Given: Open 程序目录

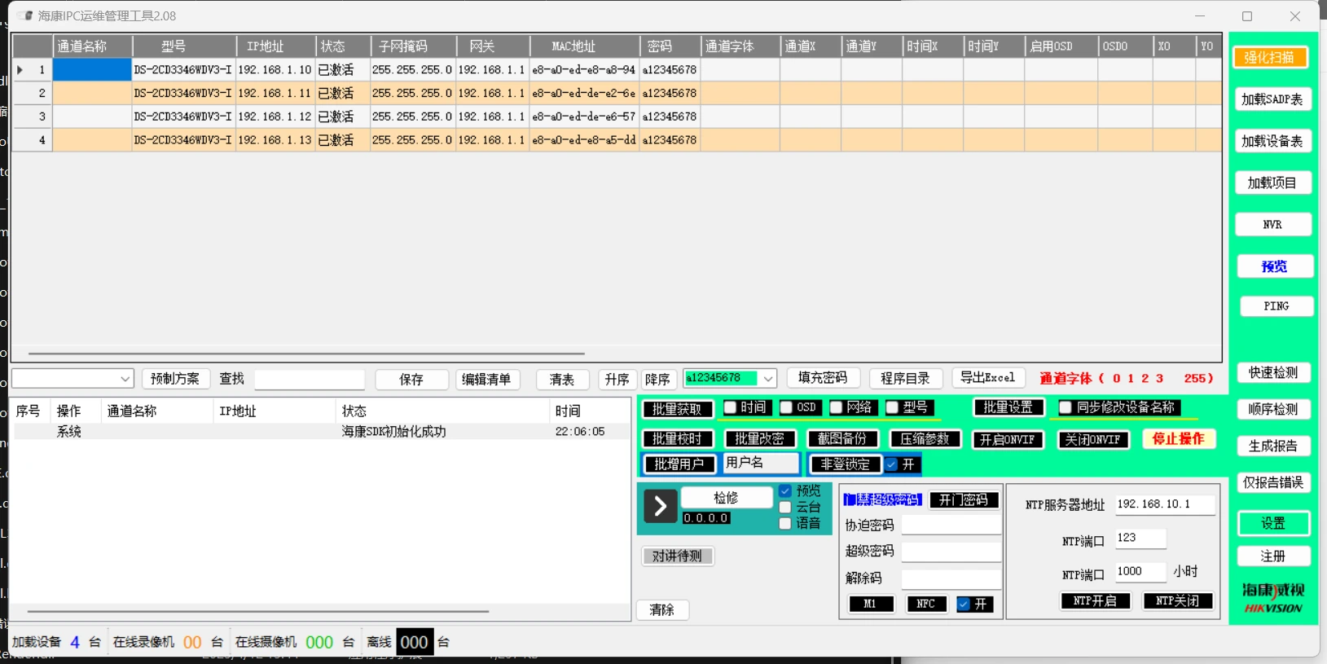Looking at the screenshot, I should pyautogui.click(x=905, y=379).
